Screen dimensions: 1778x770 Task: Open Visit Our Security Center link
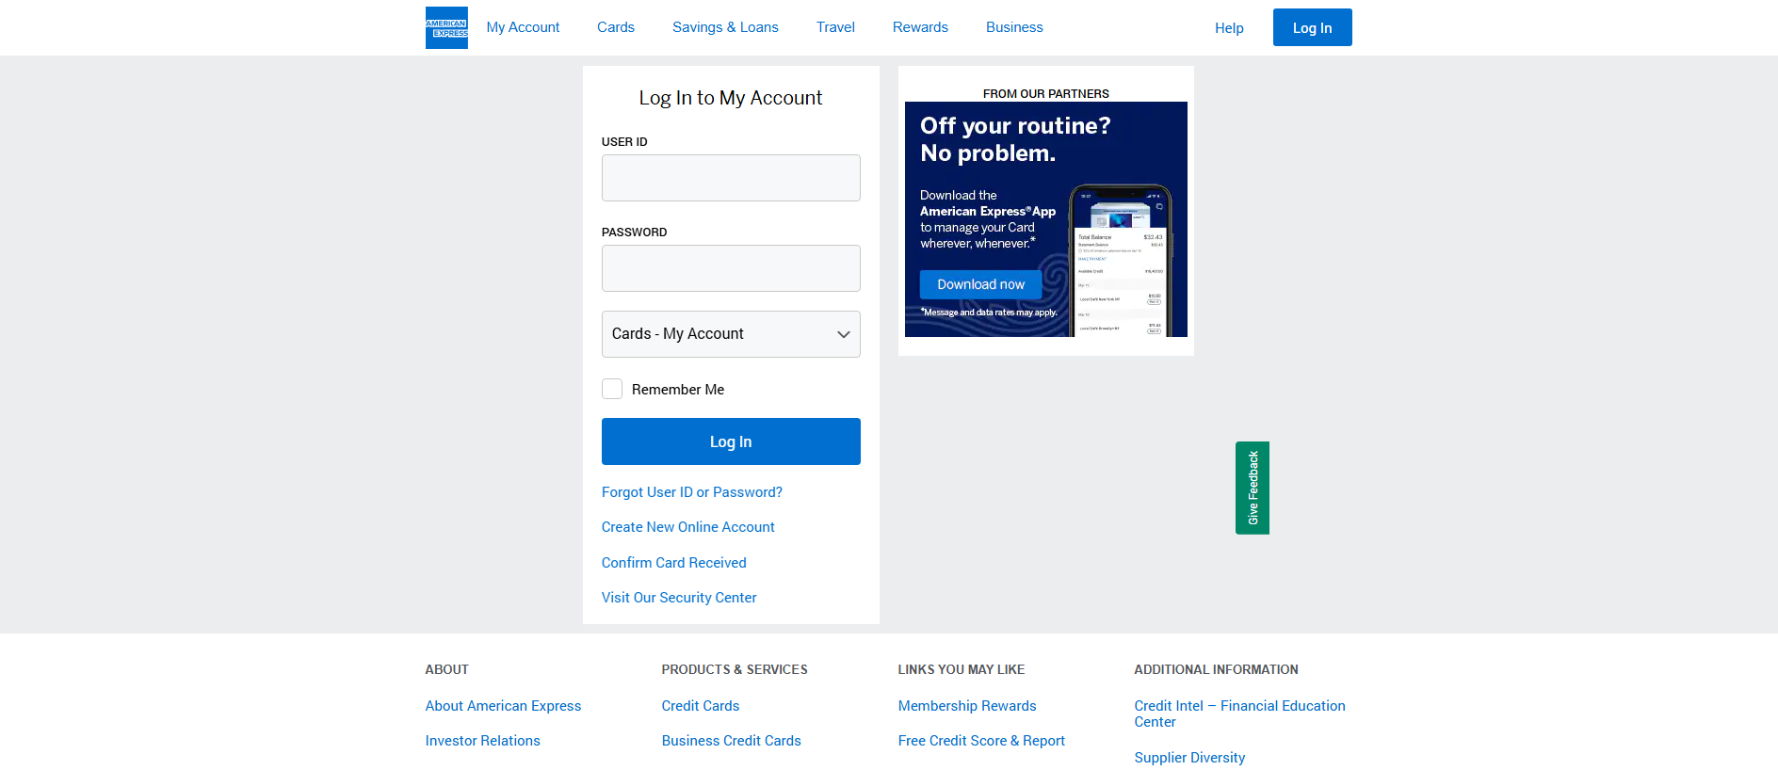tap(679, 598)
